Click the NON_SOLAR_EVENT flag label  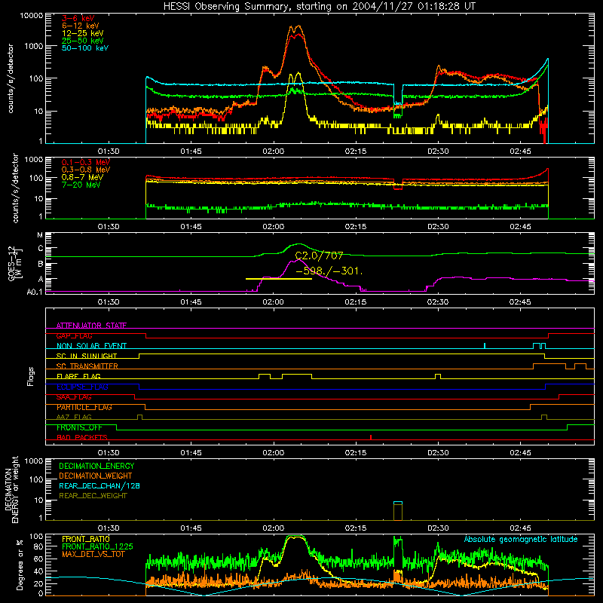[x=91, y=346]
